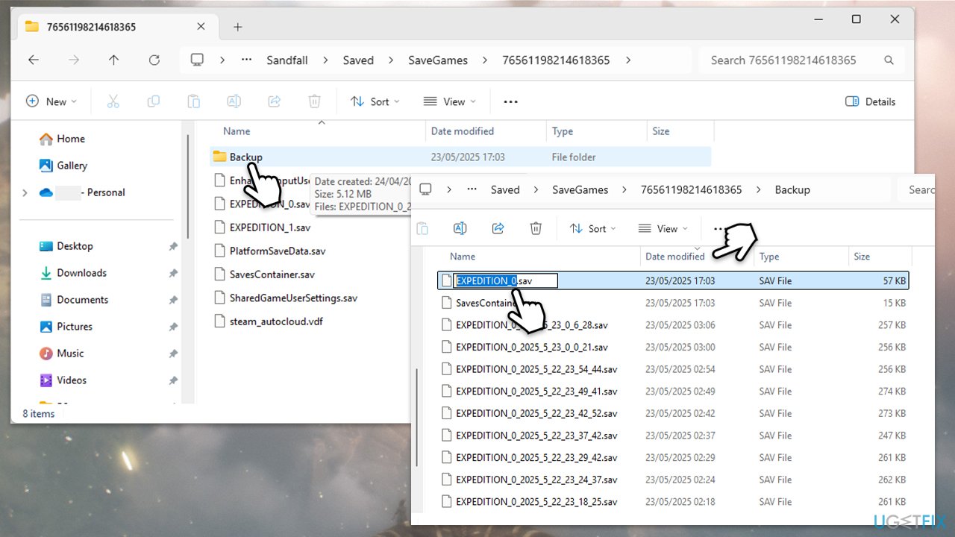This screenshot has width=955, height=537.
Task: Click the Delete trash icon in main toolbar
Action: coord(315,101)
